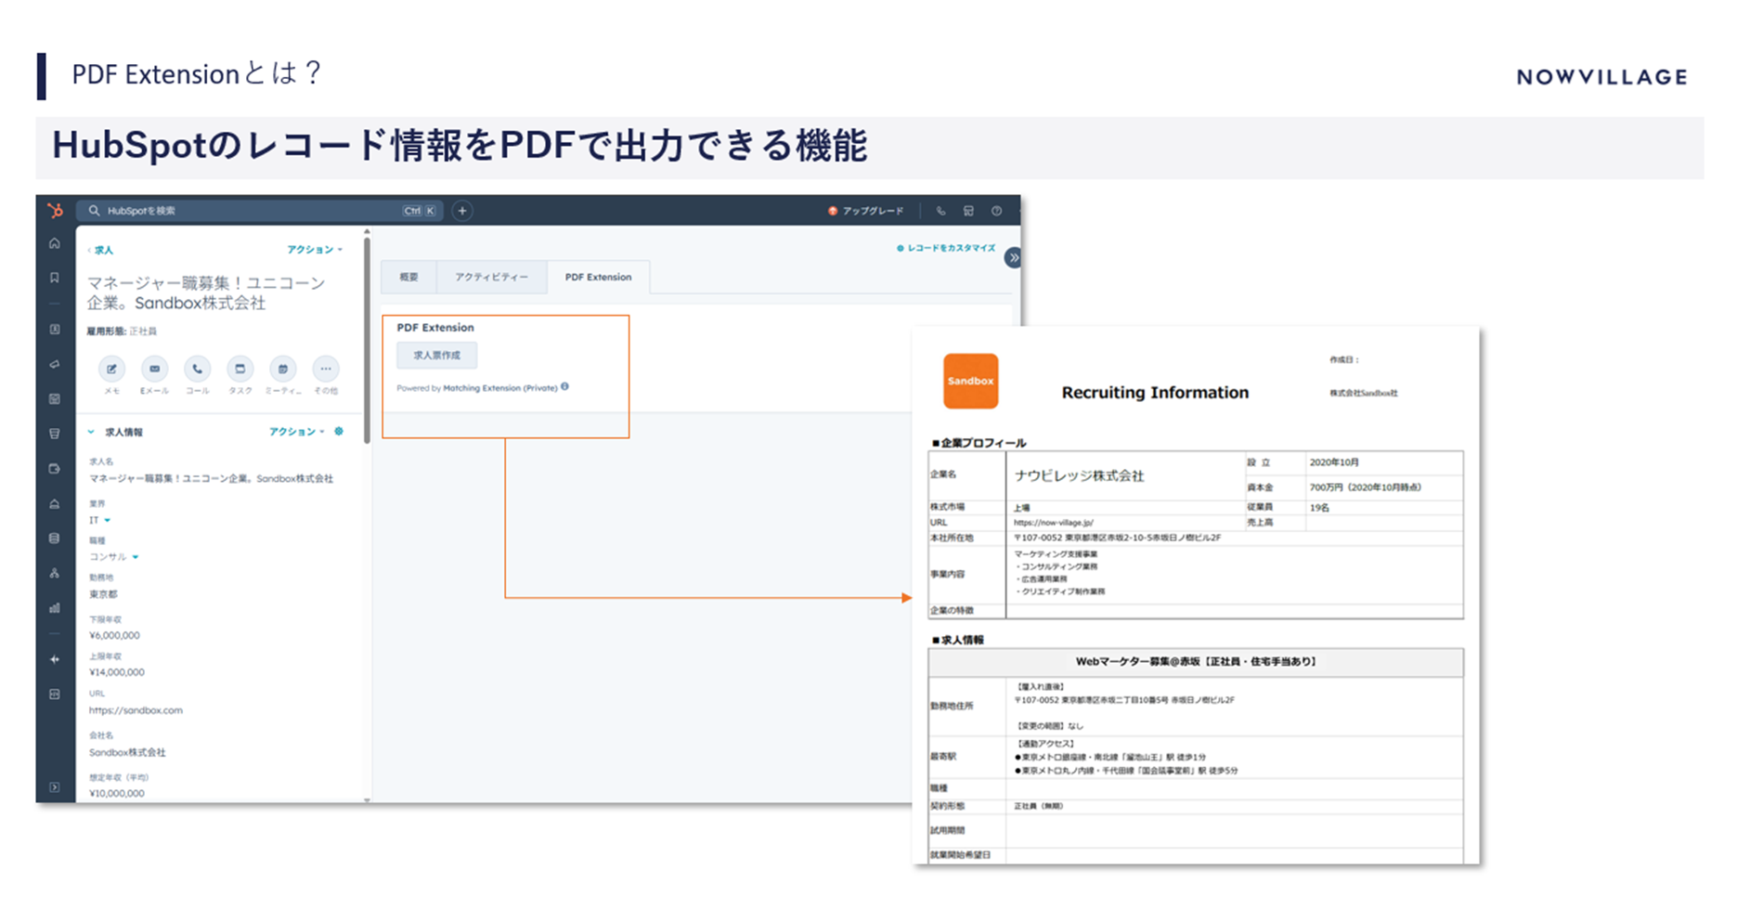Click the double-chevron collapse panel button
The height and width of the screenshot is (922, 1737).
pyautogui.click(x=1013, y=257)
